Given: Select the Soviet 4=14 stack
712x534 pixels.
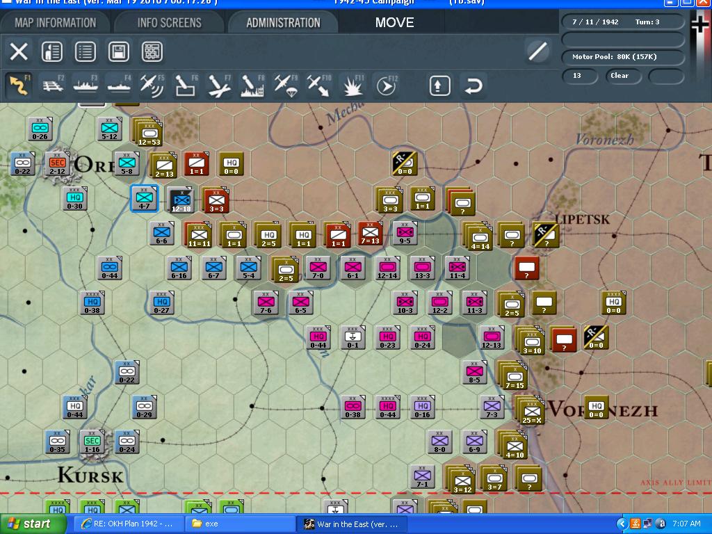Looking at the screenshot, I should (478, 236).
